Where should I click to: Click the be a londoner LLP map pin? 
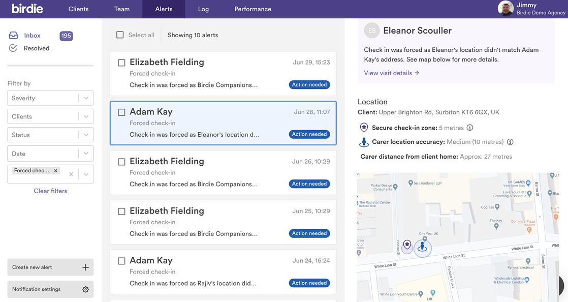coord(411,183)
